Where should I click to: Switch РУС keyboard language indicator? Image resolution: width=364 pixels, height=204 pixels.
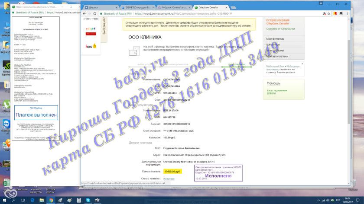pyautogui.click(x=338, y=200)
